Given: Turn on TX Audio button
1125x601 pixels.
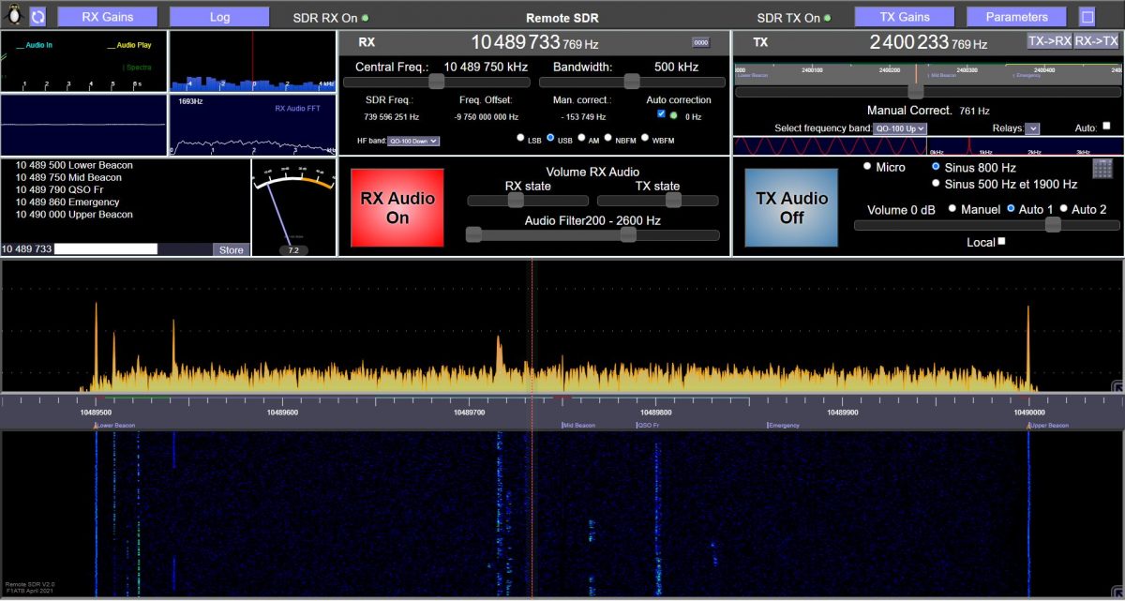Looking at the screenshot, I should click(x=791, y=208).
